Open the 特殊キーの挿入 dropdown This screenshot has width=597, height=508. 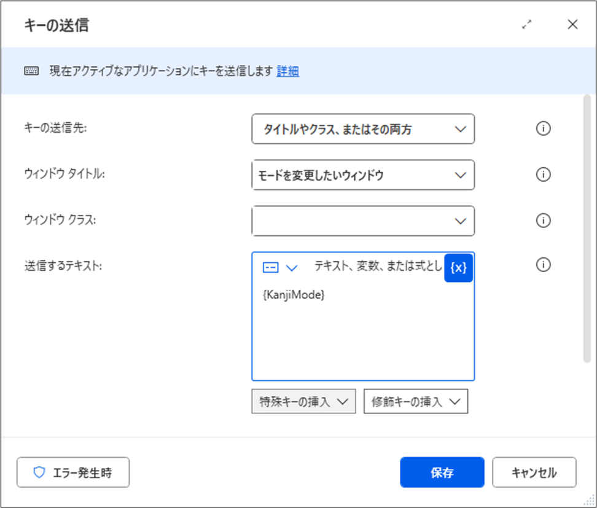pyautogui.click(x=303, y=401)
